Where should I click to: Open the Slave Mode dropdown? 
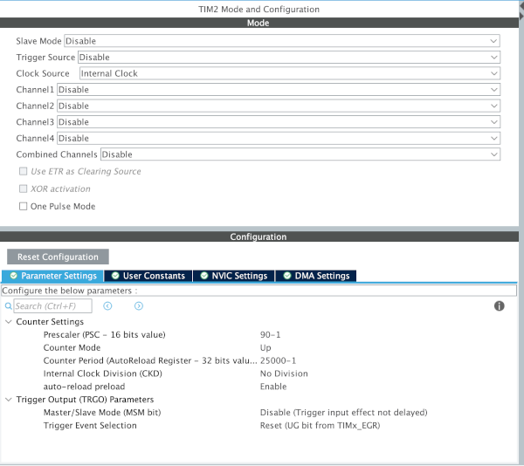tap(281, 41)
